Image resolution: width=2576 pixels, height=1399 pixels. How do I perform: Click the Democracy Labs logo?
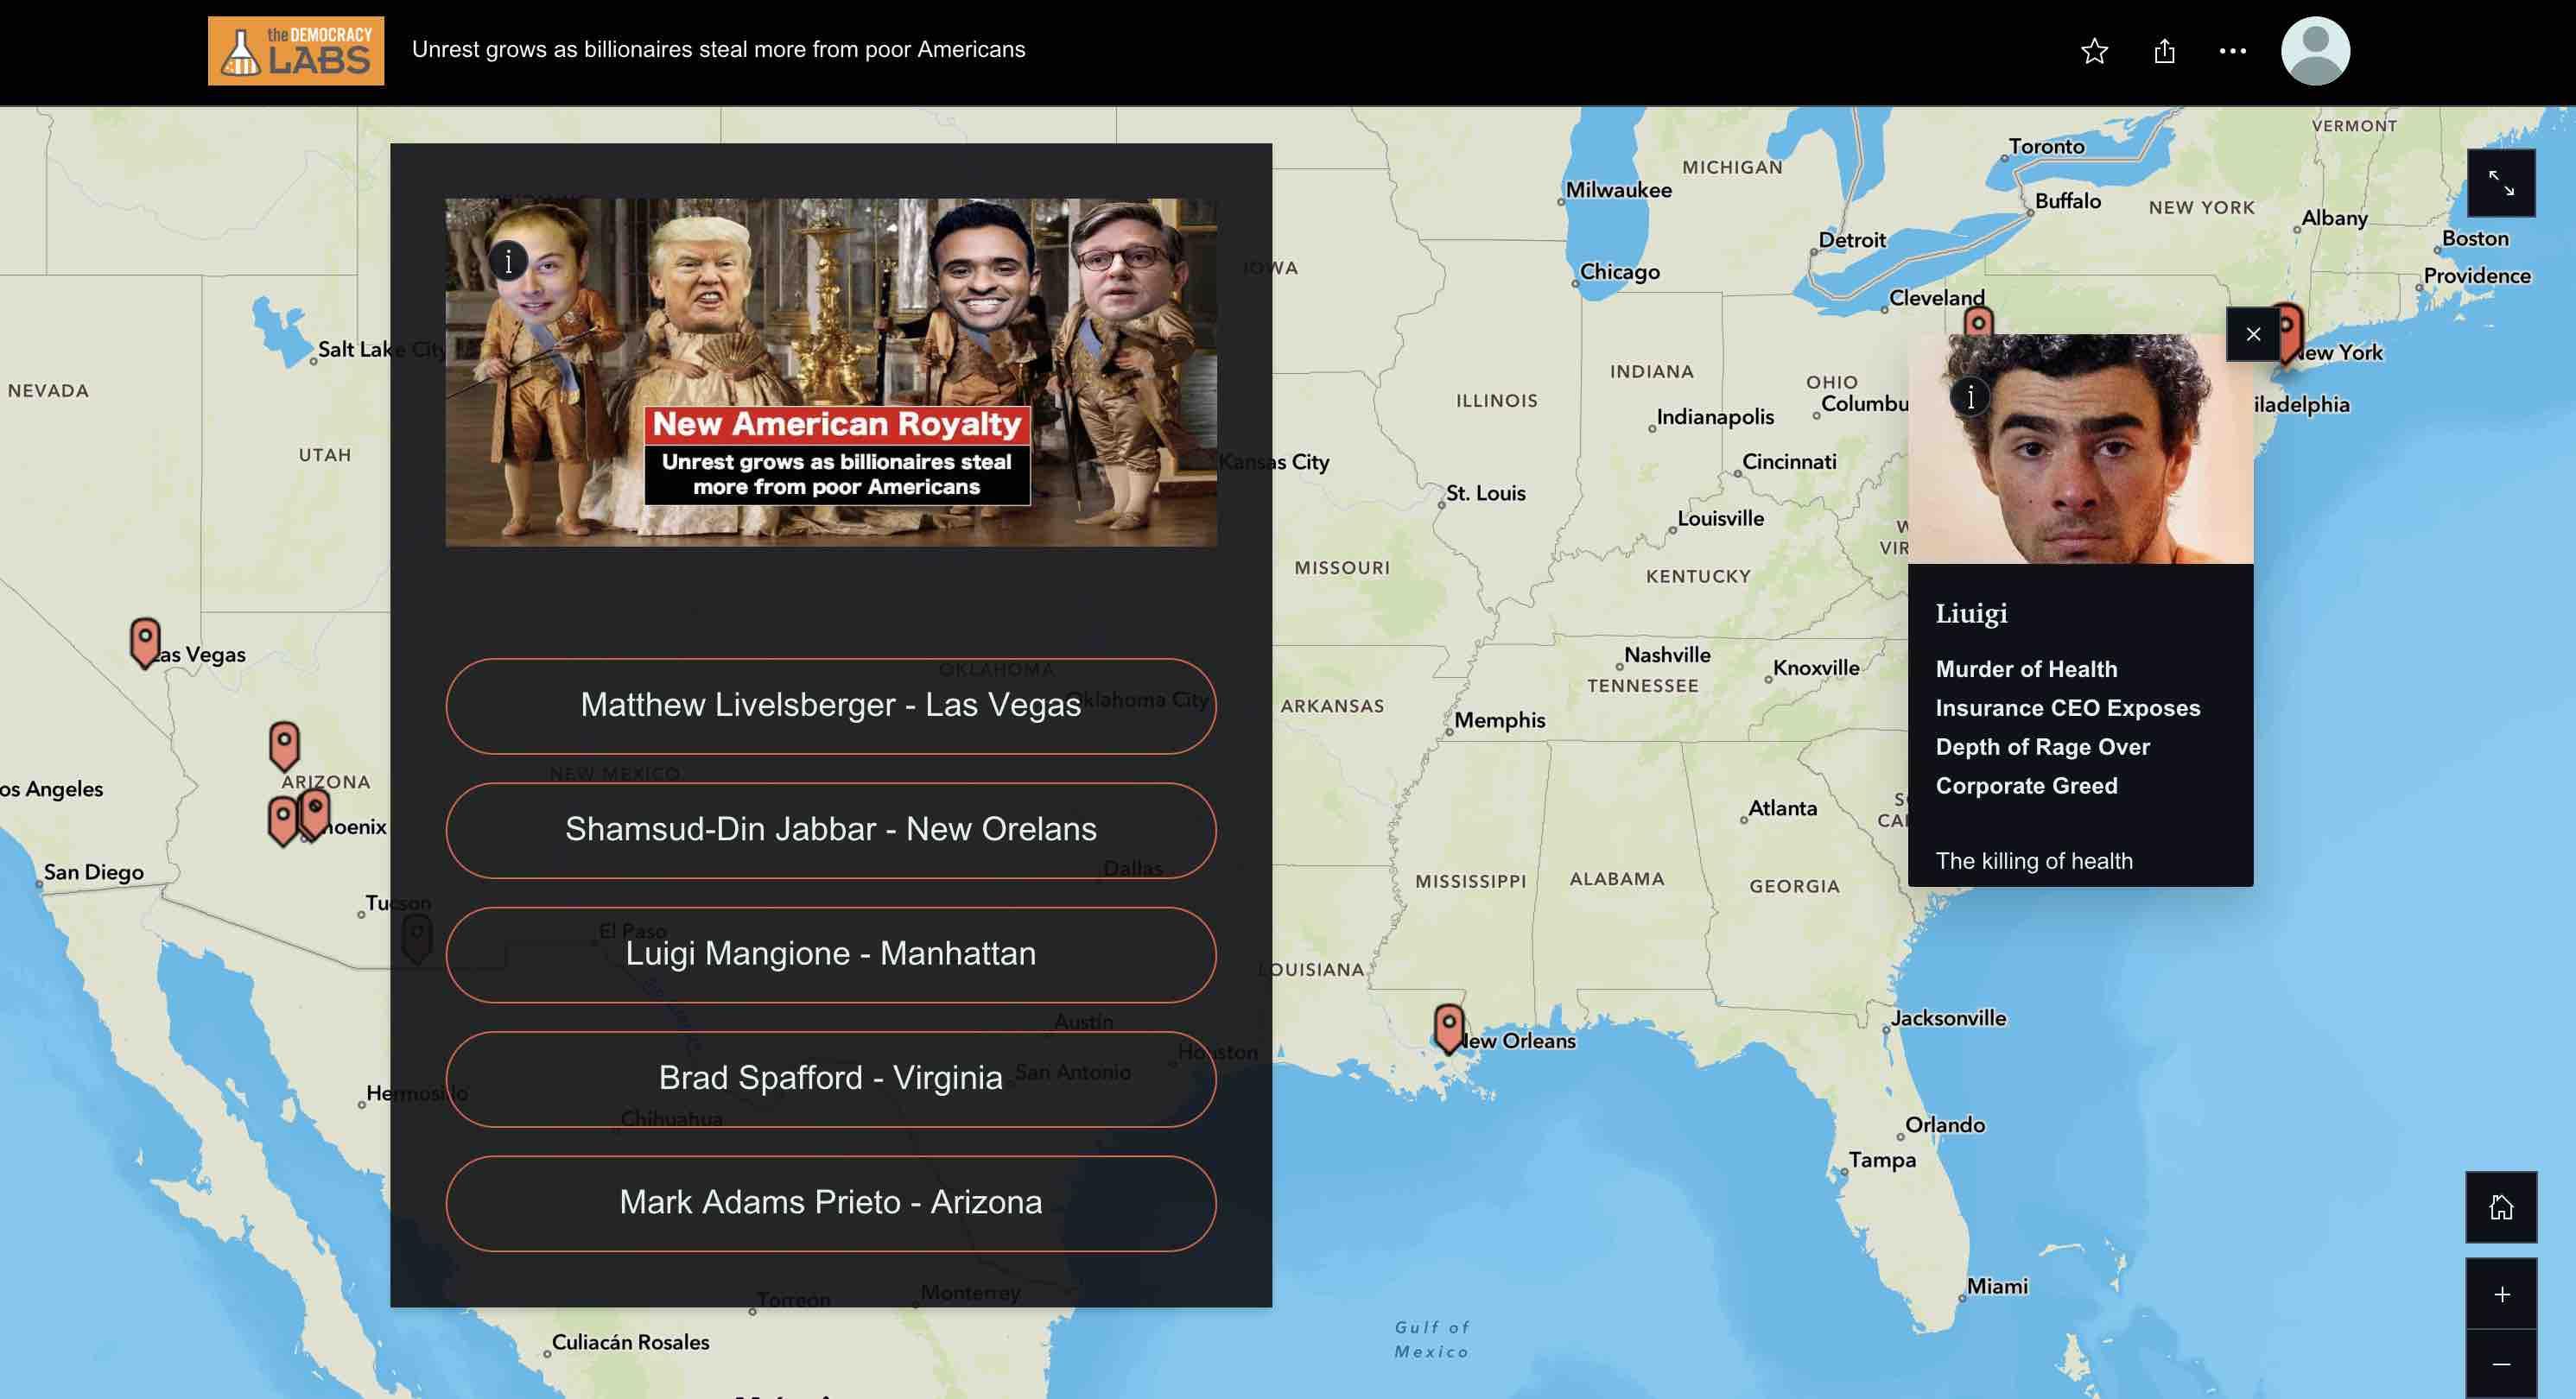(296, 50)
